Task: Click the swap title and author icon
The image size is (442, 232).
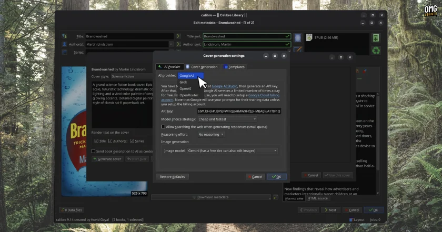Action: (65, 36)
